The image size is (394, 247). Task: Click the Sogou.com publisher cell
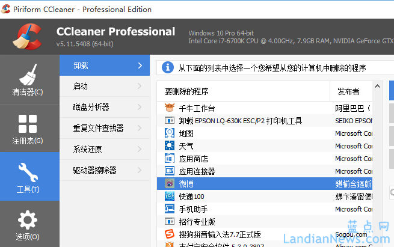point(351,234)
